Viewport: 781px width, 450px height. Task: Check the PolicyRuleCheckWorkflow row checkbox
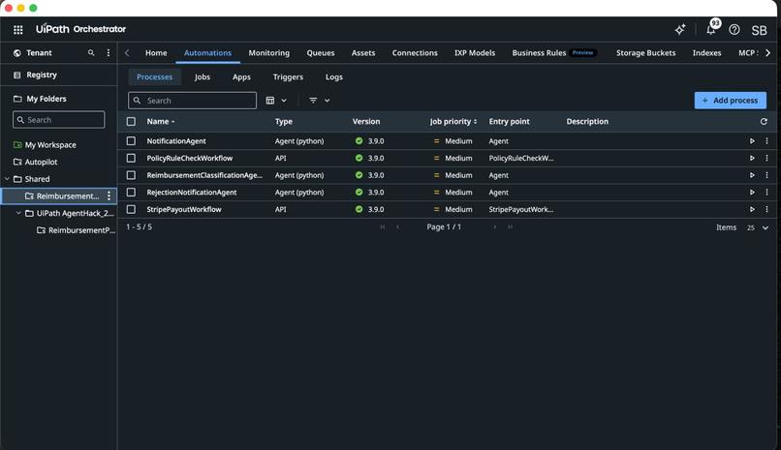(x=131, y=158)
